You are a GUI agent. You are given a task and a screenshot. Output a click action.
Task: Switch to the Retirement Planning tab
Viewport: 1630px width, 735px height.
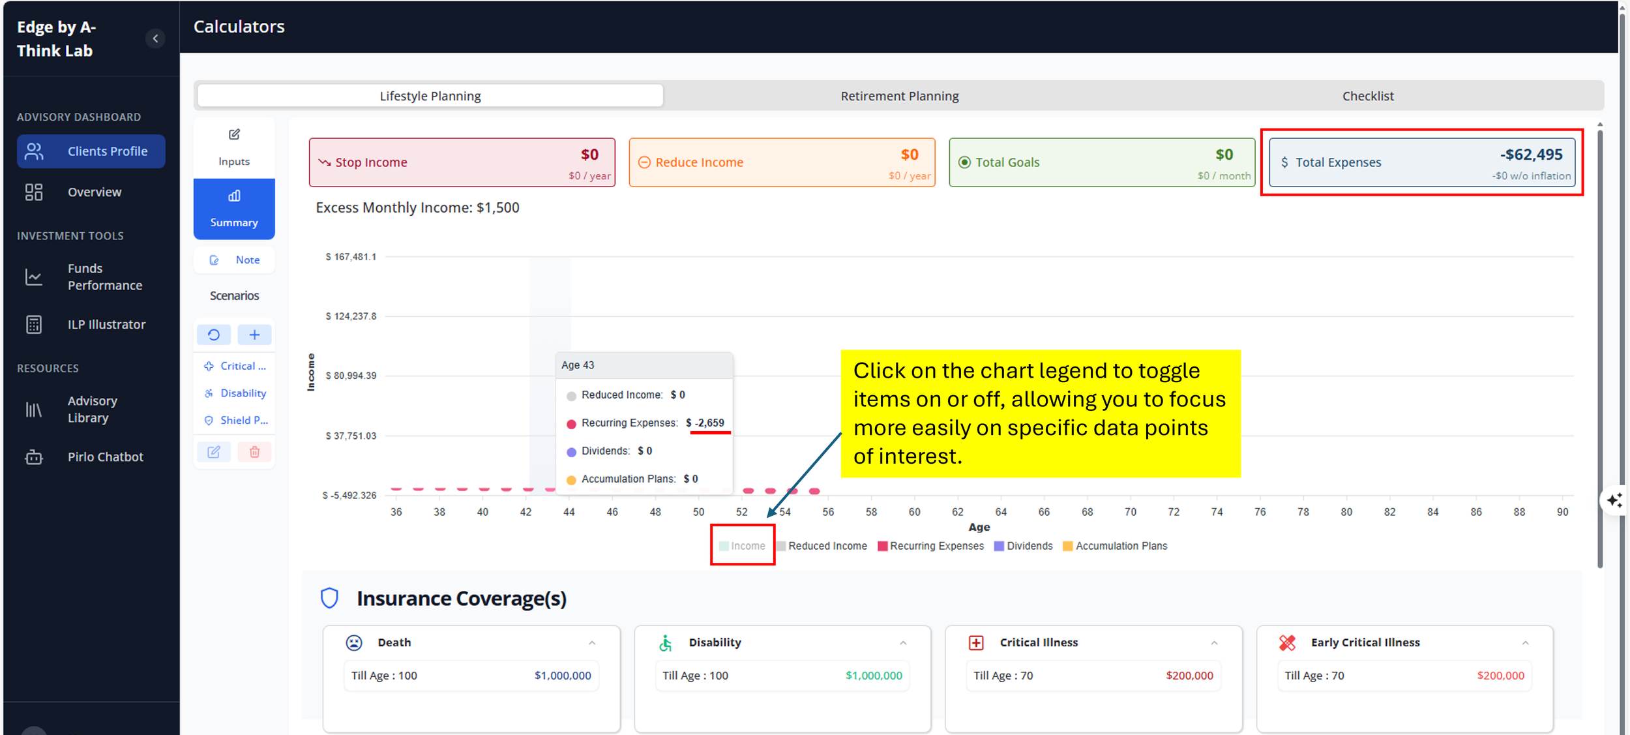point(899,96)
